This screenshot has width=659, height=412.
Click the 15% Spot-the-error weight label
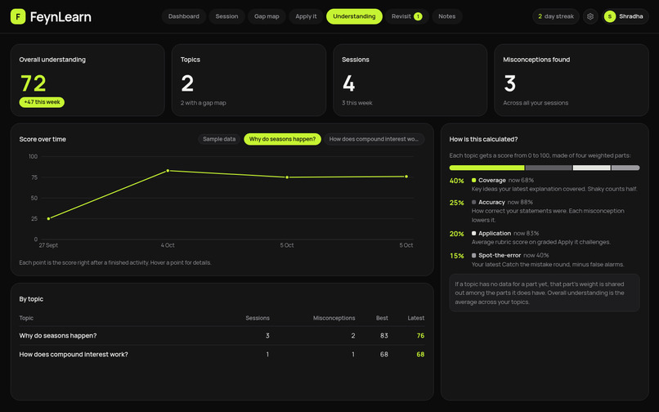(x=456, y=256)
